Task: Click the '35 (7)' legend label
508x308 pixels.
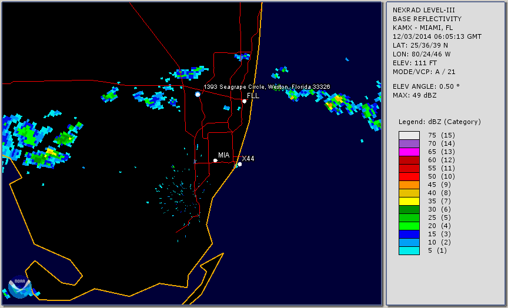Action: click(440, 202)
